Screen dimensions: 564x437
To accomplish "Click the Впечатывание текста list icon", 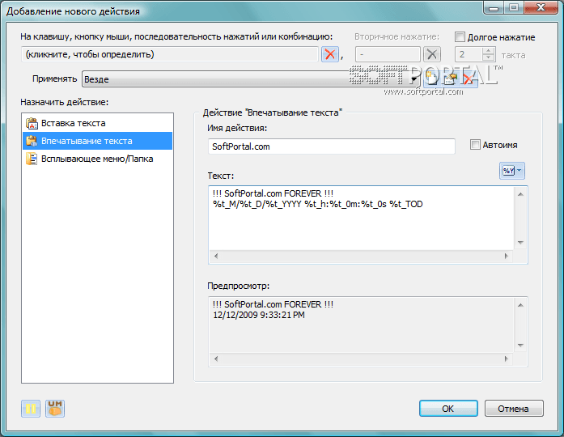I will (32, 141).
